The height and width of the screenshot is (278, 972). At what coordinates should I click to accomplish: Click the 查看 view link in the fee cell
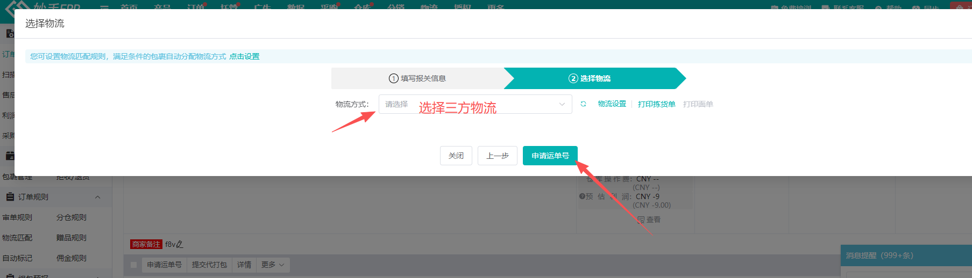tap(649, 220)
